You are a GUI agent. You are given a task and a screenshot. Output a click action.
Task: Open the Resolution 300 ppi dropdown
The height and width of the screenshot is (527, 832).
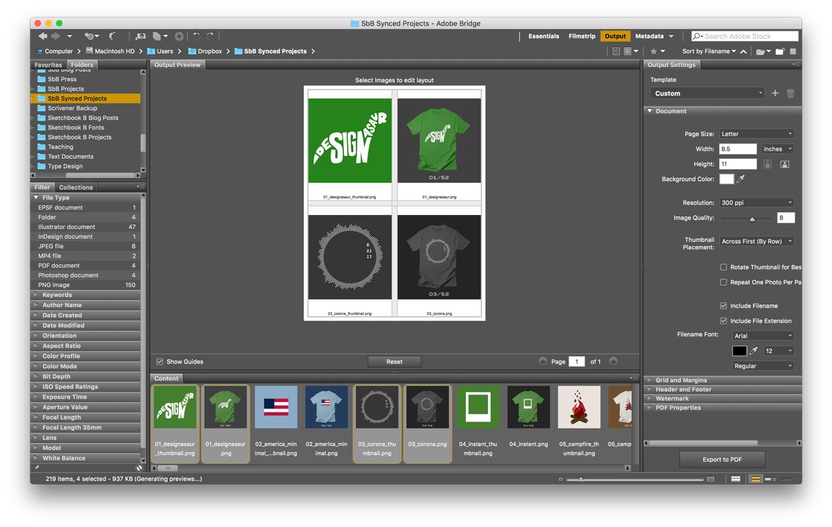756,202
